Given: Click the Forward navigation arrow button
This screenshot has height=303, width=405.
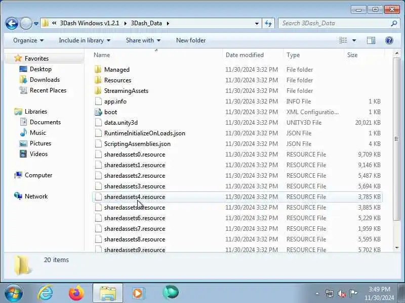Looking at the screenshot, I should click(x=26, y=23).
